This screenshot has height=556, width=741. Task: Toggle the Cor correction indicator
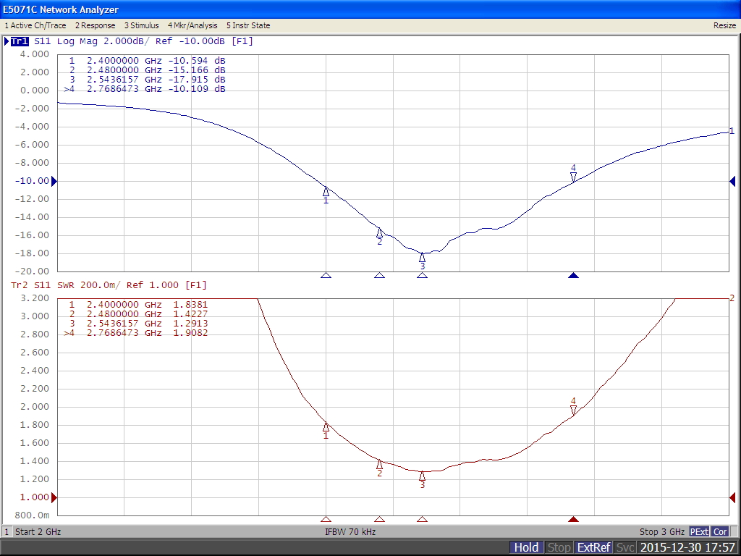pos(720,532)
